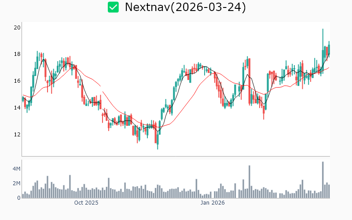
Task: Click the tallest volume bar at far right
Action: coord(323,180)
